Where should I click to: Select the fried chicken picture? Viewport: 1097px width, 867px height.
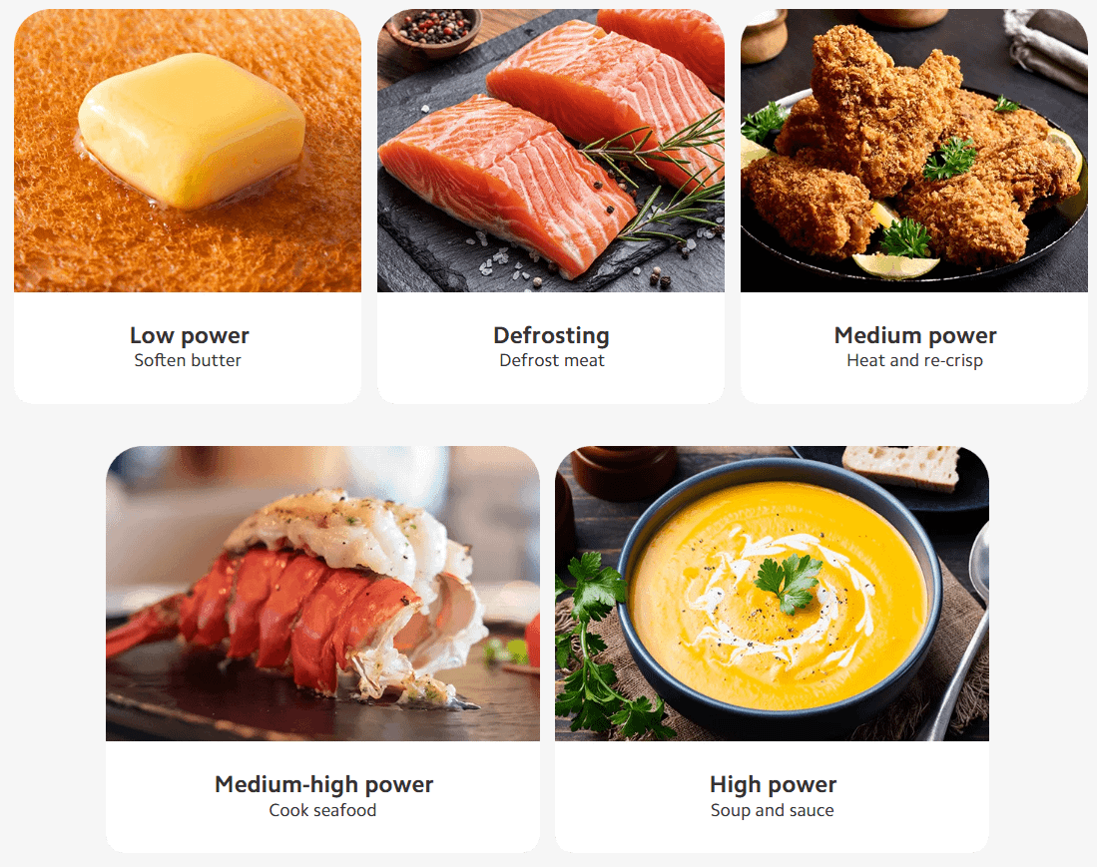[913, 151]
